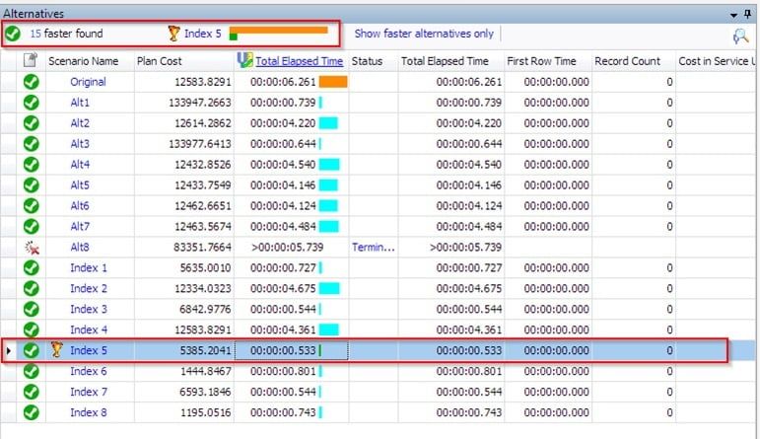Click the Plan Cost column header
760x439 pixels.
(160, 61)
